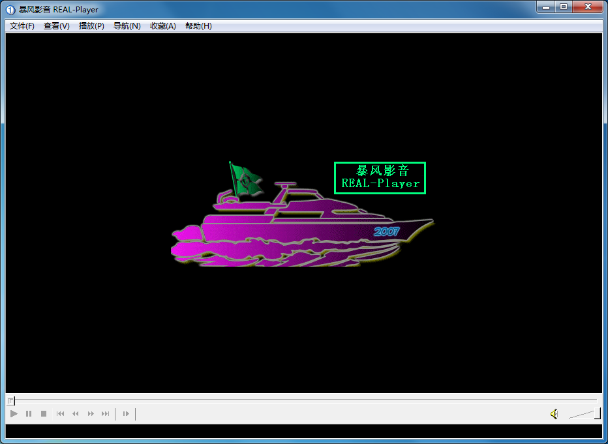
Task: Minimize the player window
Action: click(546, 7)
